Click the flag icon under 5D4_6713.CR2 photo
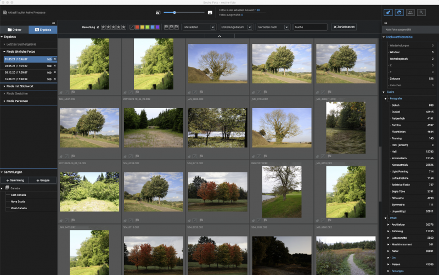 coord(201,221)
